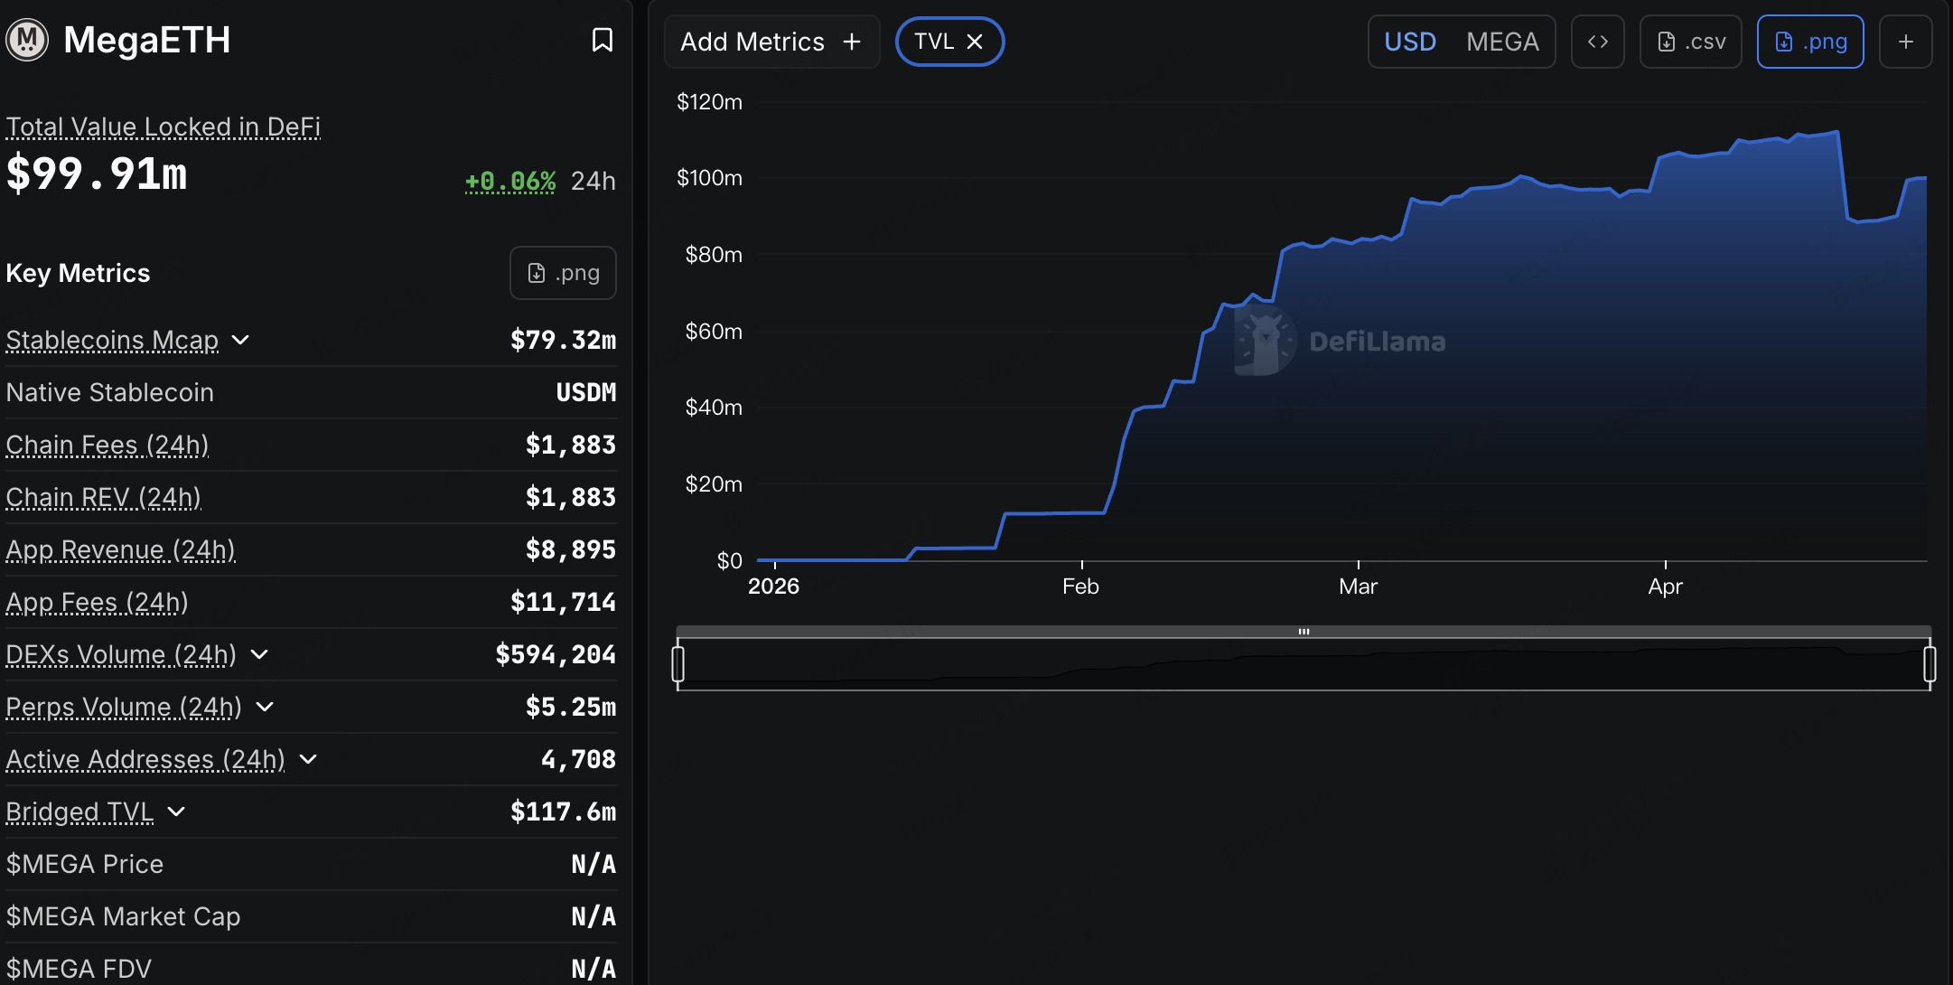The height and width of the screenshot is (985, 1953).
Task: Click the plus button beside .png
Action: click(x=1905, y=42)
